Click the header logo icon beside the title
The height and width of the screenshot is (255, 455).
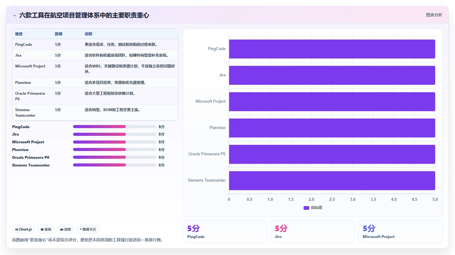point(15,15)
